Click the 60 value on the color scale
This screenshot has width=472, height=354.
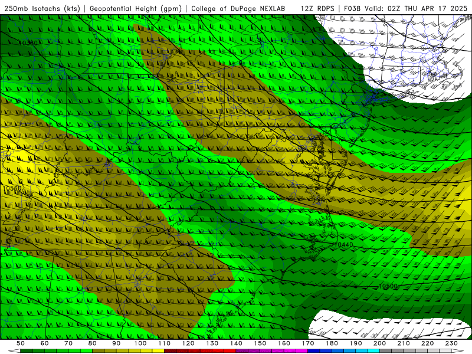click(x=44, y=343)
